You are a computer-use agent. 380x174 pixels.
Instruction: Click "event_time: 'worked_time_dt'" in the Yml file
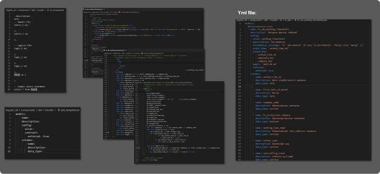(x=271, y=48)
